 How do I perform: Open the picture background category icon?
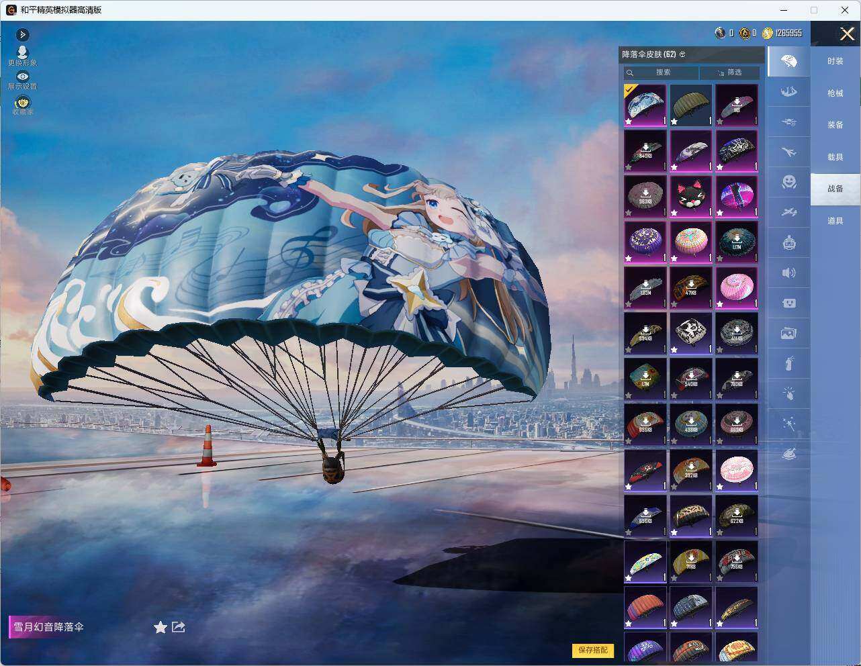pos(789,333)
